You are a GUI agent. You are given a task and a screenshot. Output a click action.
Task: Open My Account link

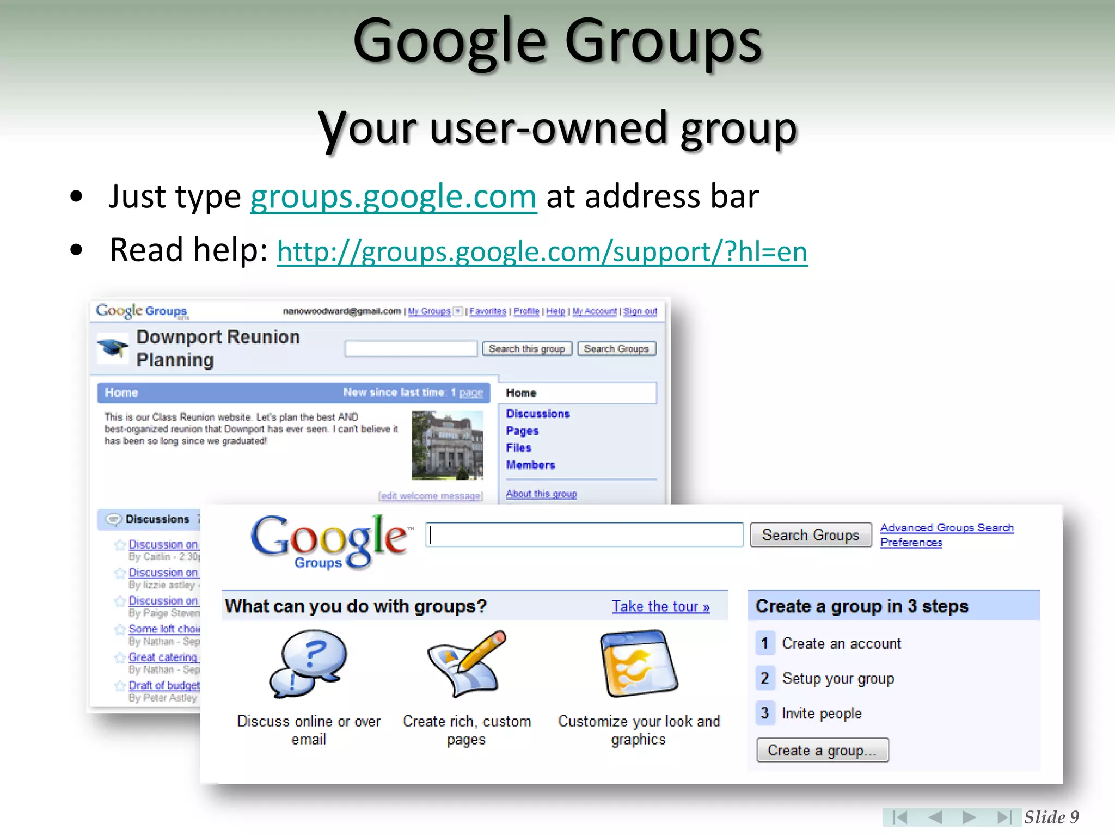[595, 311]
